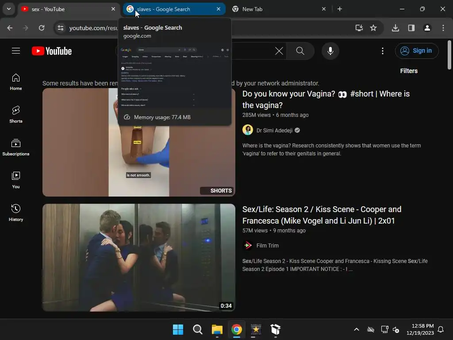Open the Windows Start menu

click(178, 329)
